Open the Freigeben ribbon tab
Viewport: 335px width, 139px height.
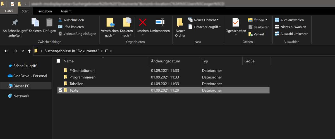point(45,11)
